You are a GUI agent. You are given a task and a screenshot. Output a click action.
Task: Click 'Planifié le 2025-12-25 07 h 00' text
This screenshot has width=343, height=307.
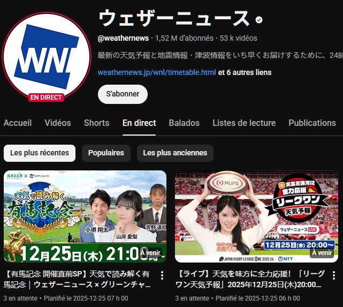pyautogui.click(x=86, y=298)
